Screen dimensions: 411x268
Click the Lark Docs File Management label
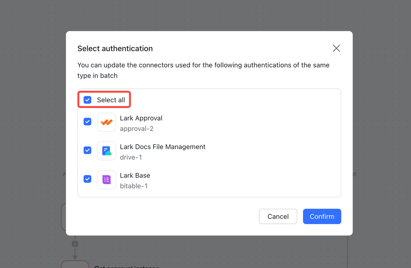(x=163, y=147)
